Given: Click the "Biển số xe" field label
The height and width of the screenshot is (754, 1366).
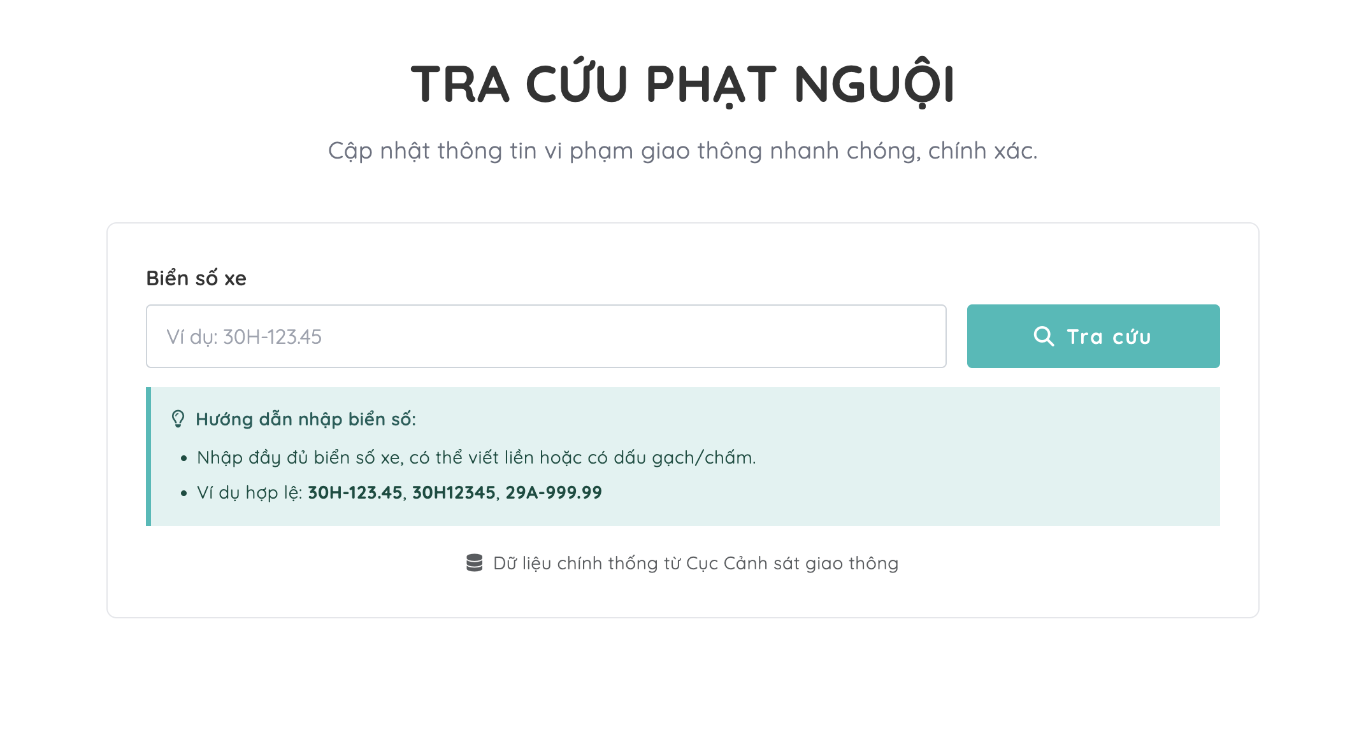Looking at the screenshot, I should 196,278.
